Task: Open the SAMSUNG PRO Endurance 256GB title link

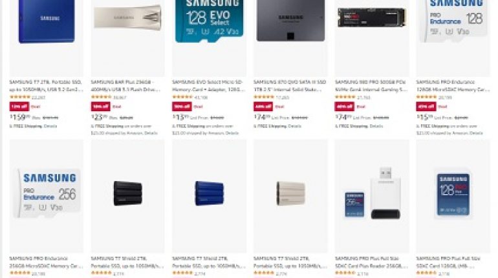Action: [x=47, y=262]
